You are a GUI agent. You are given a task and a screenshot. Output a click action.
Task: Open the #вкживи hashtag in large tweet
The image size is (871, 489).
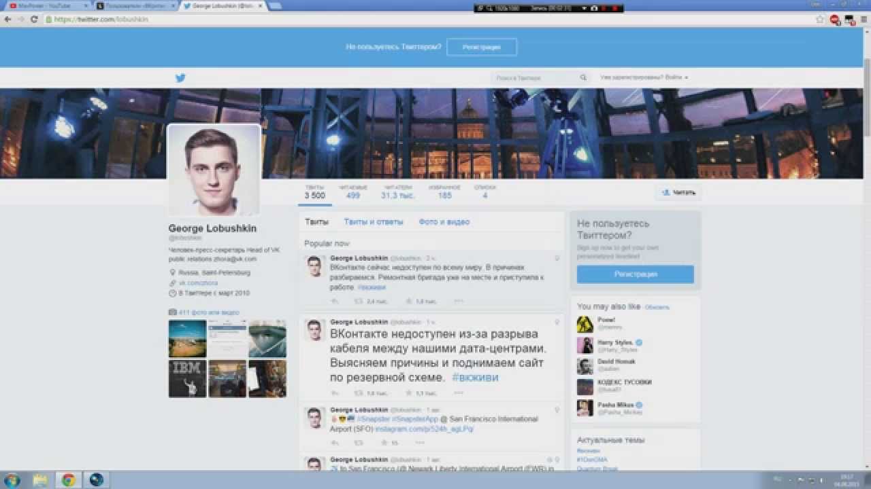click(x=475, y=378)
